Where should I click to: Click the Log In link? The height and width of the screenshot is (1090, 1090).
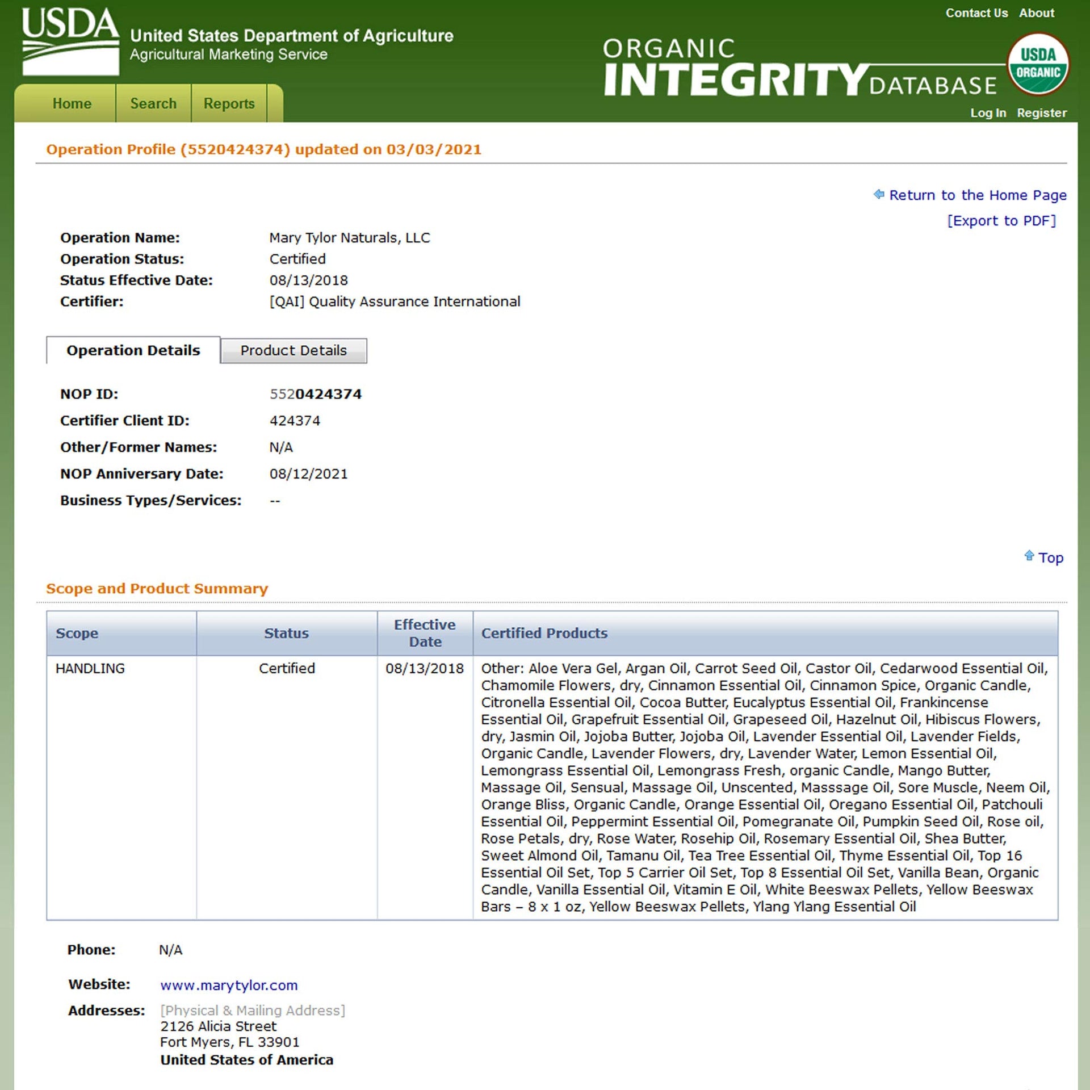(988, 112)
